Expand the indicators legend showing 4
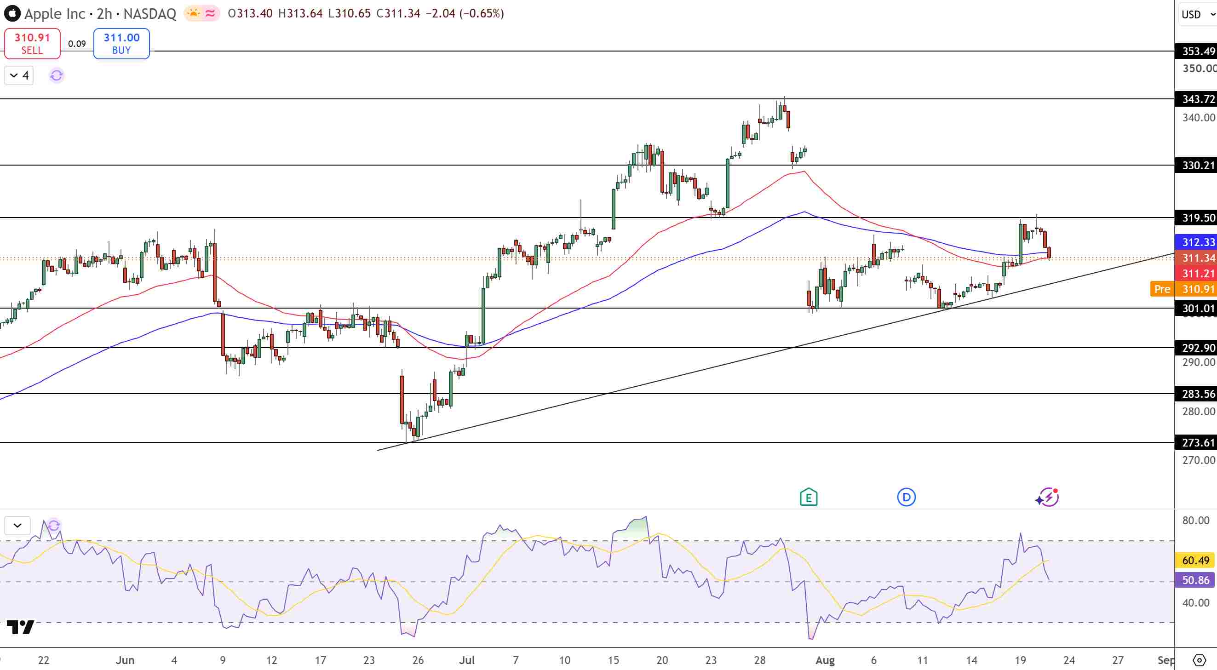1217x670 pixels. 19,75
